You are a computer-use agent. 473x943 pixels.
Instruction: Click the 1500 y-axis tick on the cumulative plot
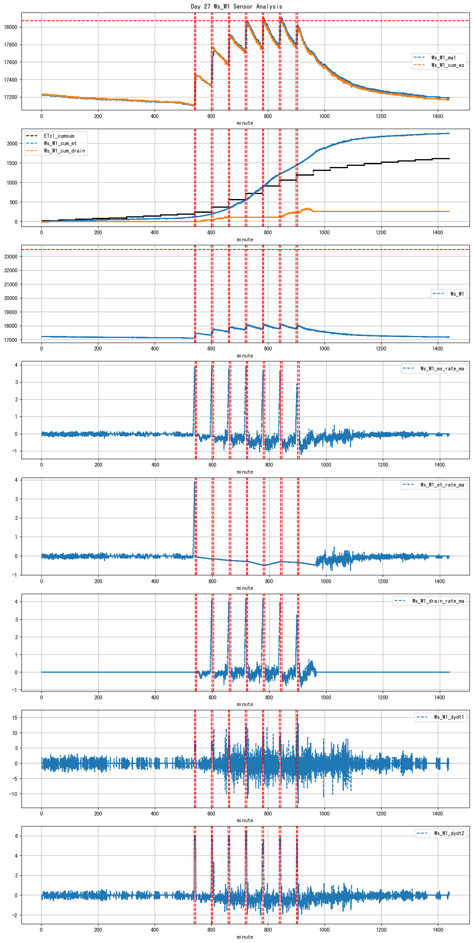(12, 163)
